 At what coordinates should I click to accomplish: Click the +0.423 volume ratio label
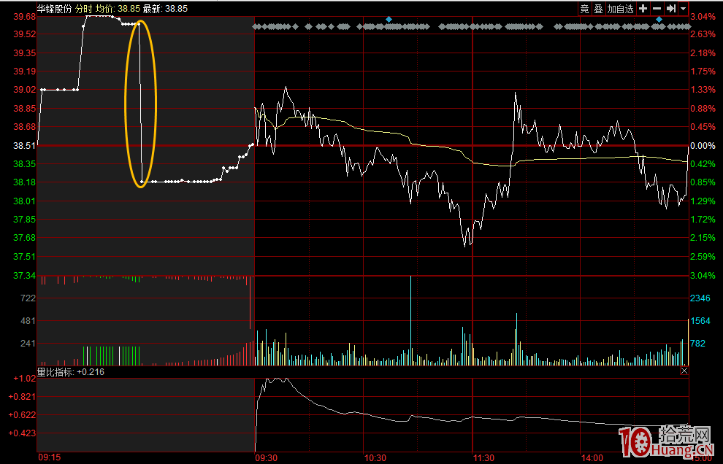coord(22,433)
